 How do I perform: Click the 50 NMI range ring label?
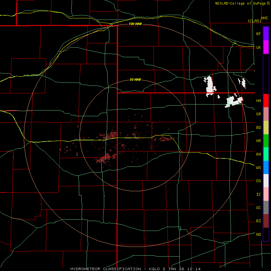pos(135,79)
